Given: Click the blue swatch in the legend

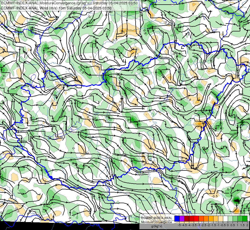Looking at the screenshot, I should [x=177, y=218].
